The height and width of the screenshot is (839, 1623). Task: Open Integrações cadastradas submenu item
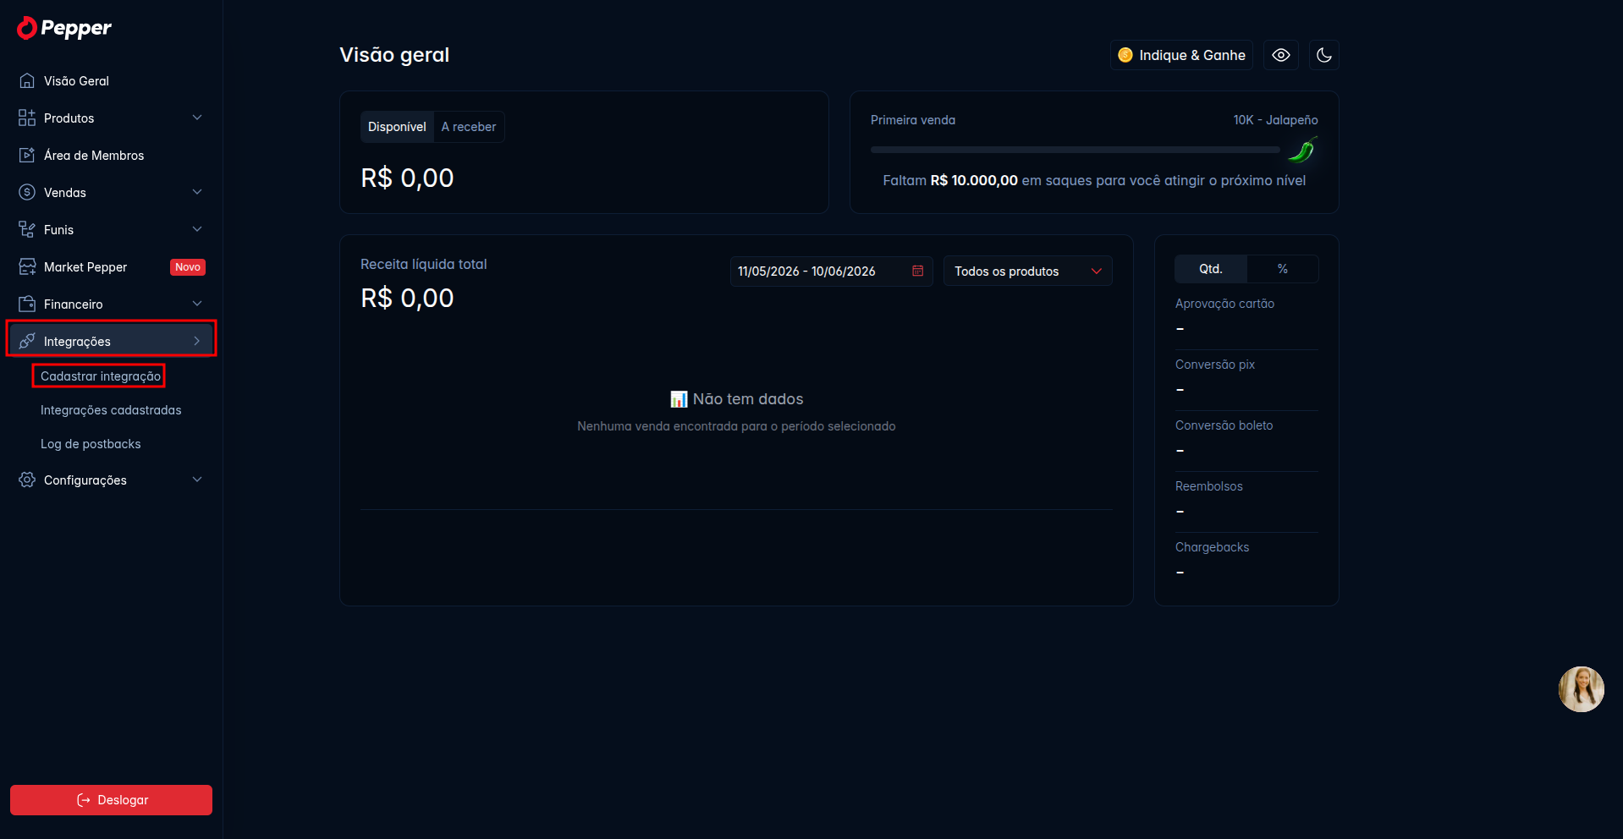[111, 410]
